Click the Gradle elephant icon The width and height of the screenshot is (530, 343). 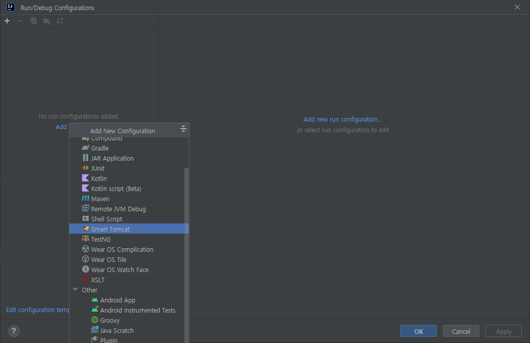pyautogui.click(x=86, y=147)
